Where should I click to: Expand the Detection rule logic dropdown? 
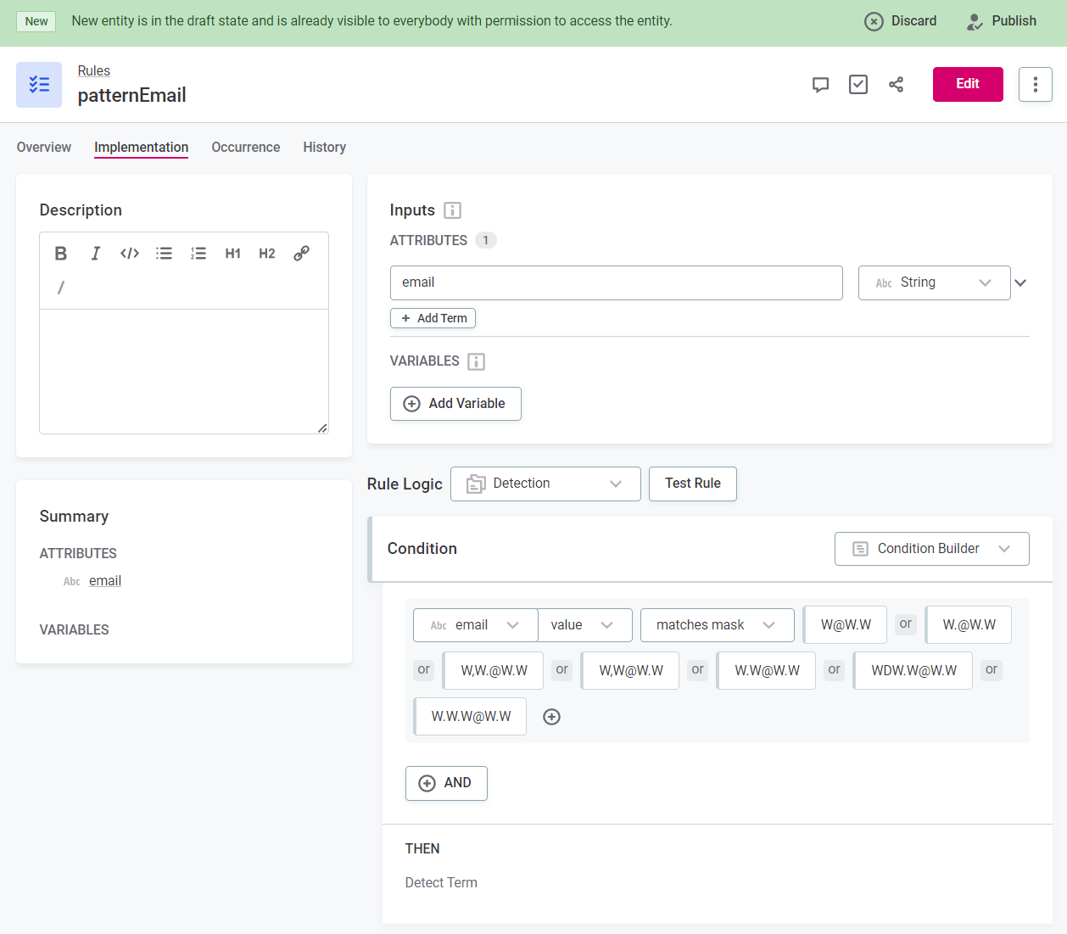tap(545, 484)
